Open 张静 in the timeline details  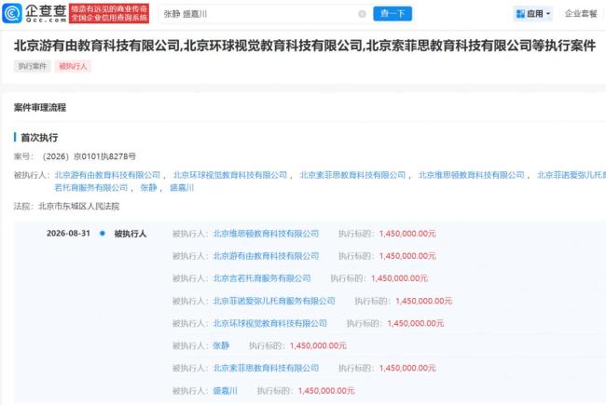221,345
